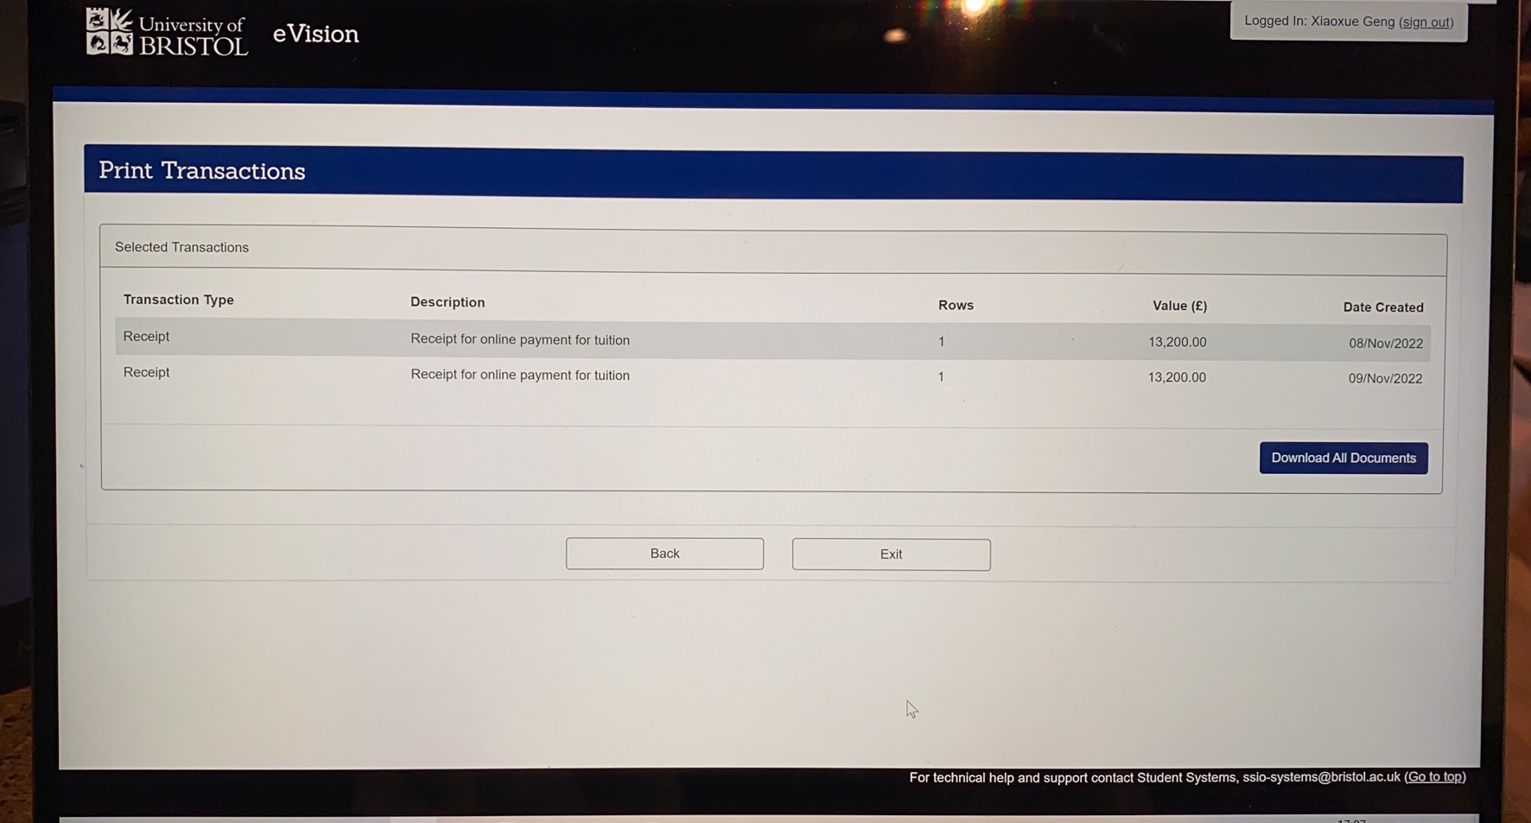
Task: Go back using the Back button
Action: tap(664, 554)
